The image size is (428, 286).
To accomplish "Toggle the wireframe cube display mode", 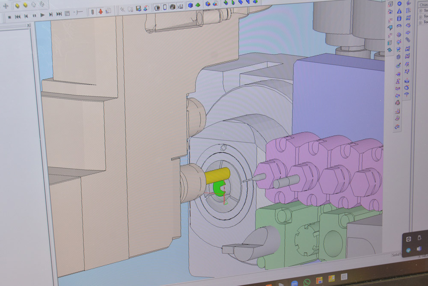I will coord(33,6).
